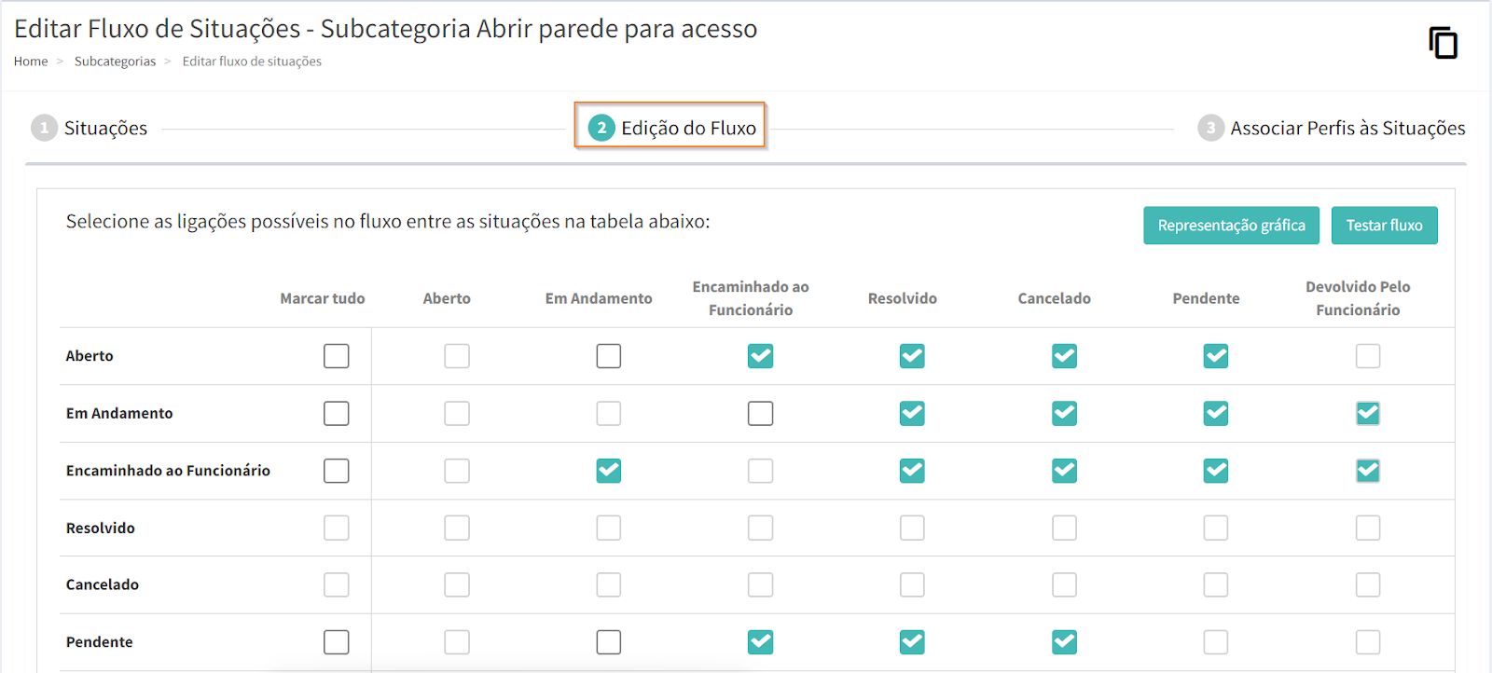Screen dimensions: 1492x673
Task: Uncheck Encaminhado ao Funcionário to Em Andamento
Action: [x=609, y=471]
